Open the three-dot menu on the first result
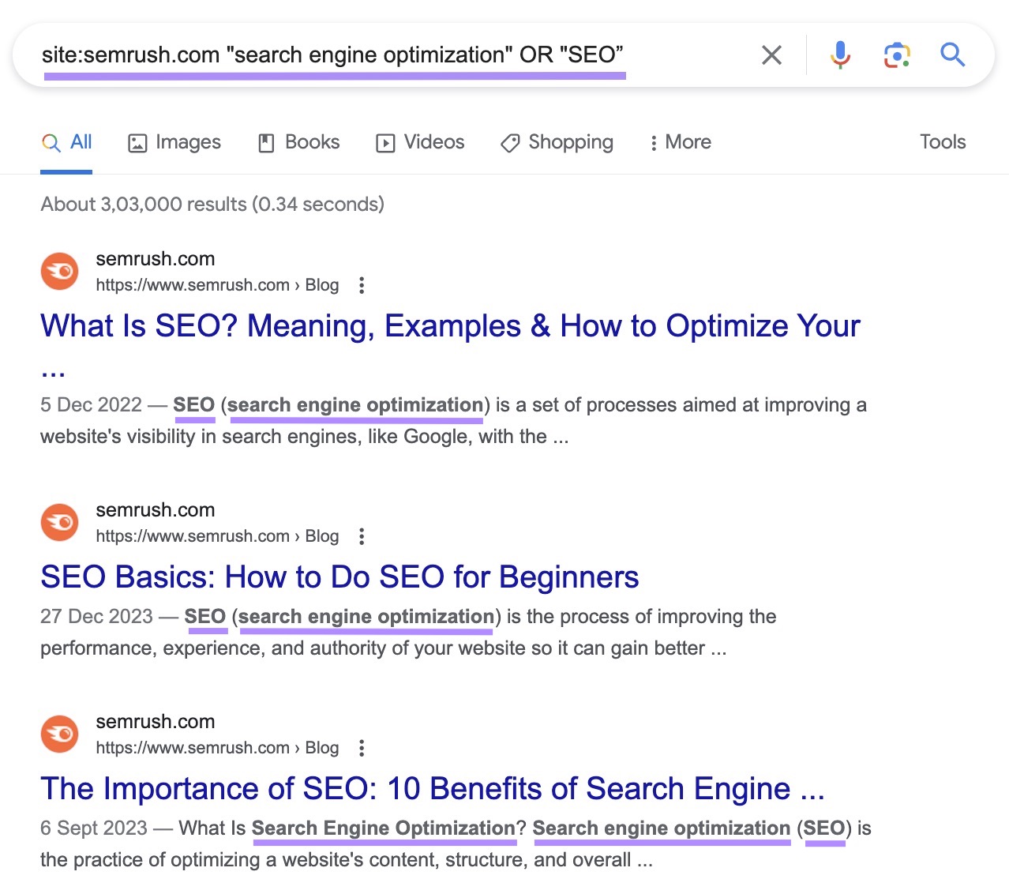Image resolution: width=1009 pixels, height=894 pixels. coord(362,285)
